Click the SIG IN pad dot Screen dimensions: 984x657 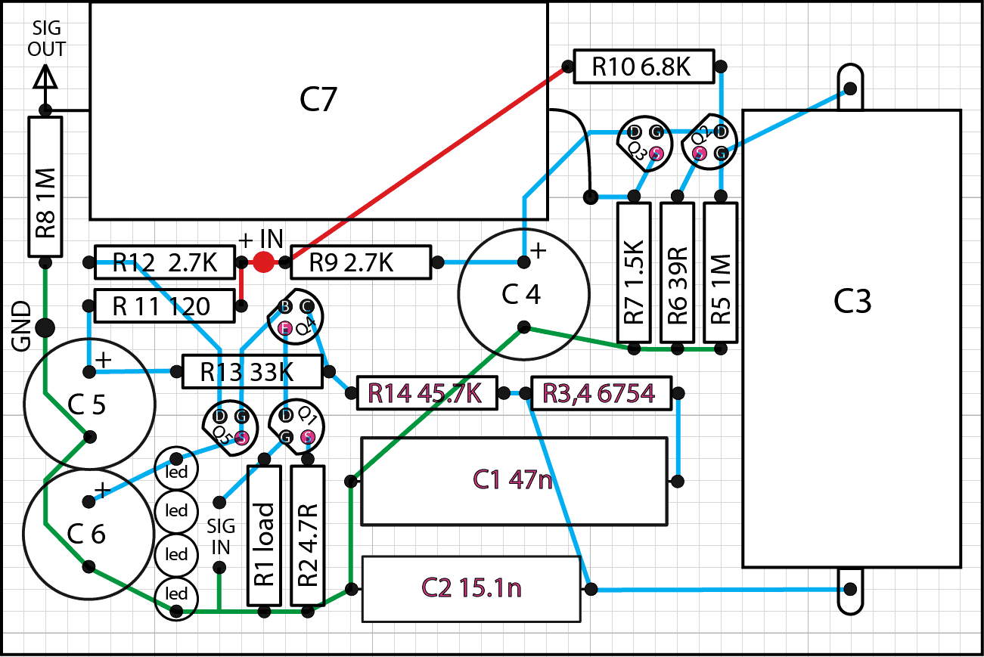(219, 502)
